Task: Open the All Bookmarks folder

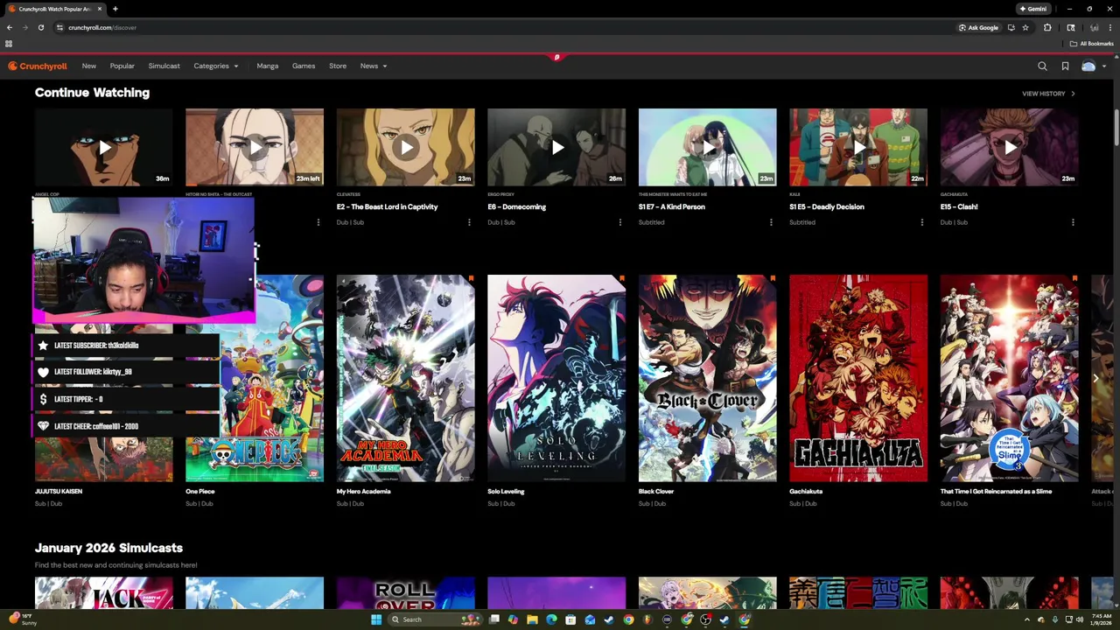Action: coord(1092,44)
